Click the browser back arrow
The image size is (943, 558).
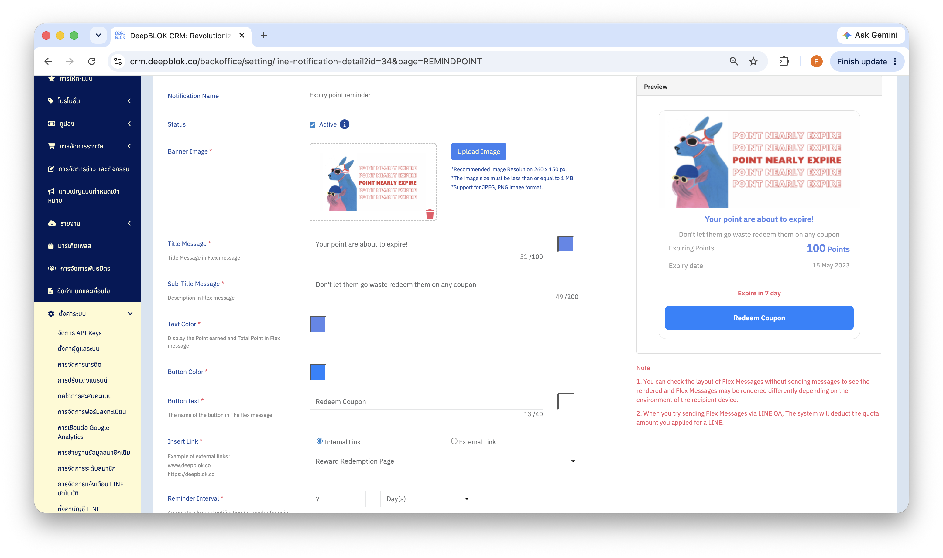click(48, 61)
